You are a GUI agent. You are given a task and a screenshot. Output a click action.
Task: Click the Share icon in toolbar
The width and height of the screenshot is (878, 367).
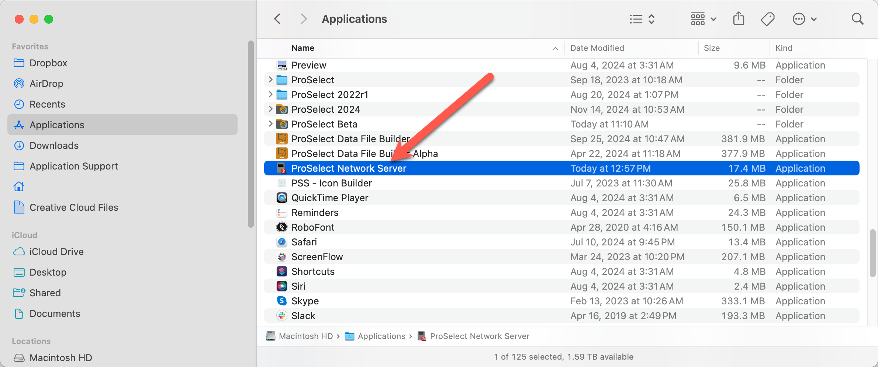pyautogui.click(x=739, y=19)
